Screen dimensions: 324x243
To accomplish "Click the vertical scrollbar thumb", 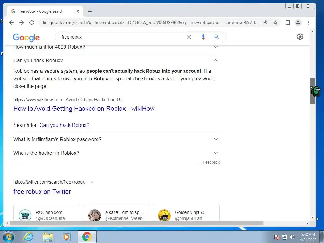I will 312,91.
